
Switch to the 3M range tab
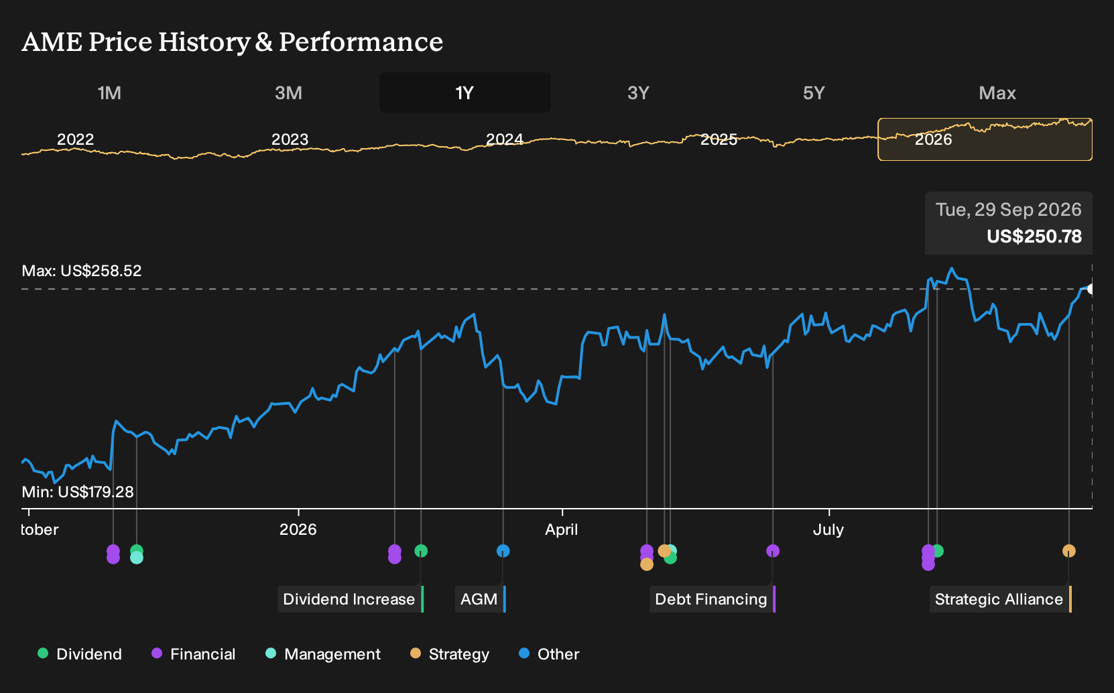coord(288,92)
